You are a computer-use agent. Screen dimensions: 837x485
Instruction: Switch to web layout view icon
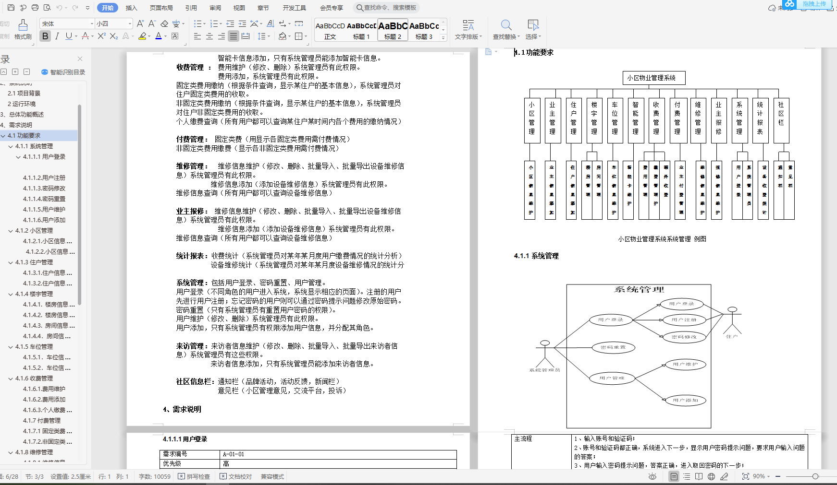click(711, 476)
